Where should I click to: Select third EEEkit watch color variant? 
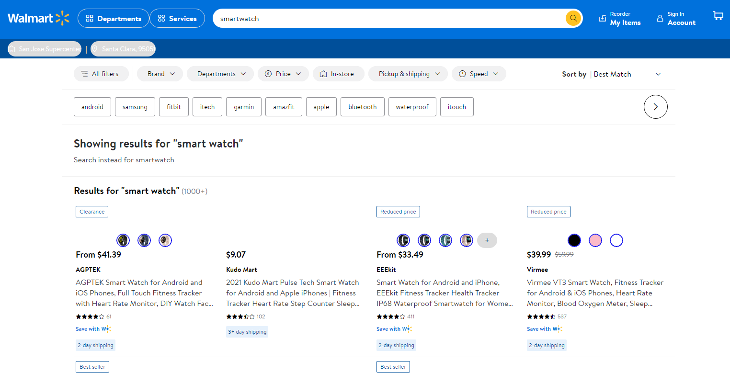445,240
